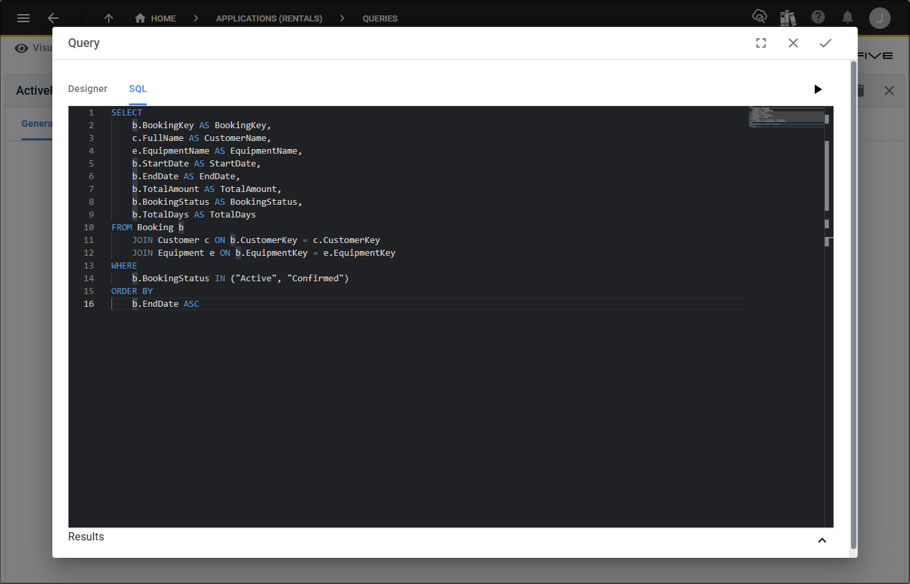Open APPLICATIONS (RENTALS) breadcrumb
910x584 pixels.
[269, 19]
